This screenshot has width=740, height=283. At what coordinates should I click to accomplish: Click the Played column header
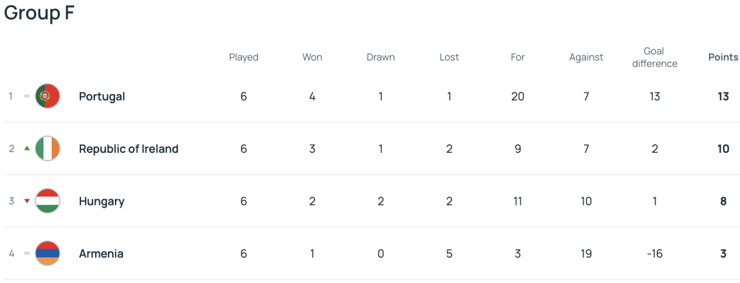pyautogui.click(x=243, y=57)
